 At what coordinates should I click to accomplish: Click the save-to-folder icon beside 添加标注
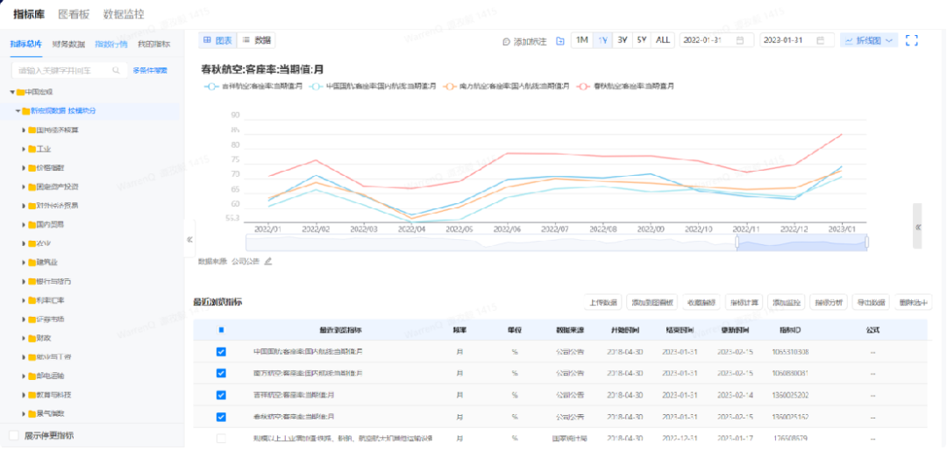(559, 41)
